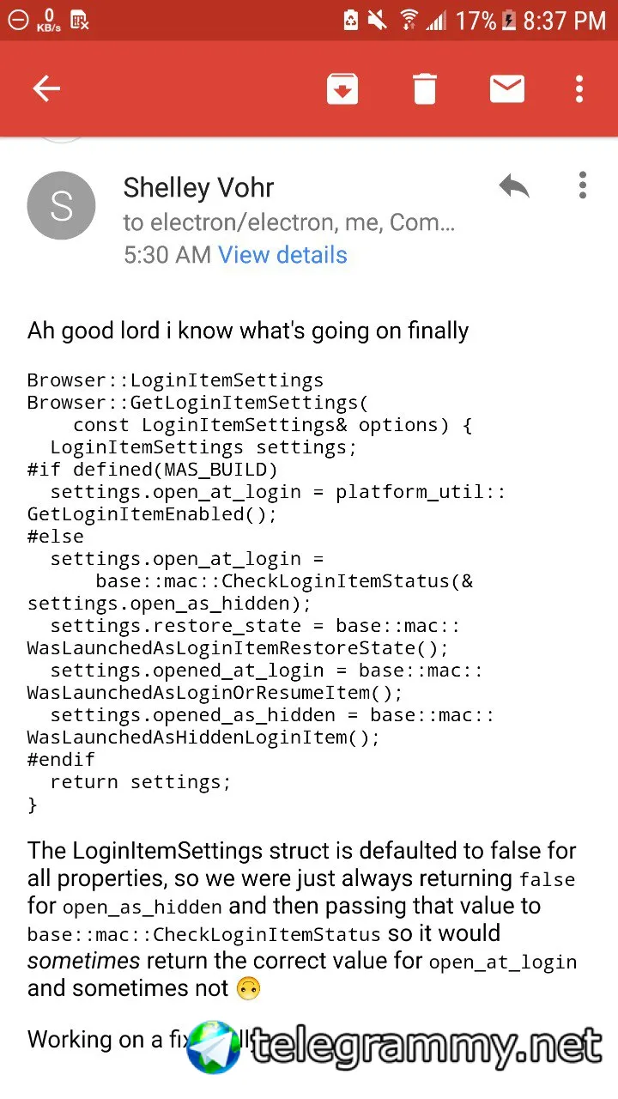Tap the network speed KB/s indicator
The height and width of the screenshot is (1099, 618).
(x=48, y=20)
